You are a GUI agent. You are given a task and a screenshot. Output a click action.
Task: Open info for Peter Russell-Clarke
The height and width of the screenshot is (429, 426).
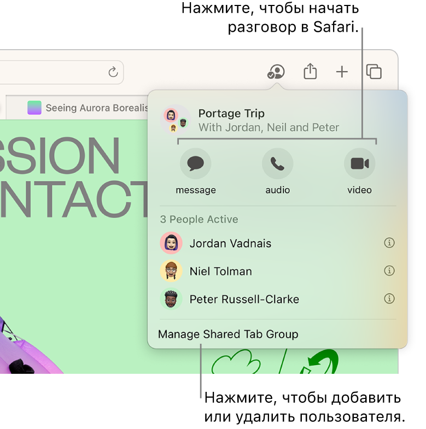tap(389, 298)
